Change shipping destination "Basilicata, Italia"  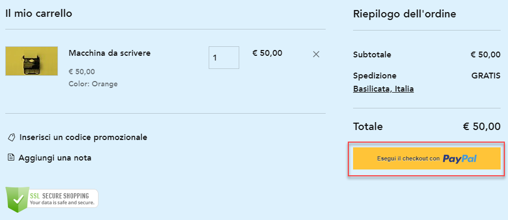(383, 89)
